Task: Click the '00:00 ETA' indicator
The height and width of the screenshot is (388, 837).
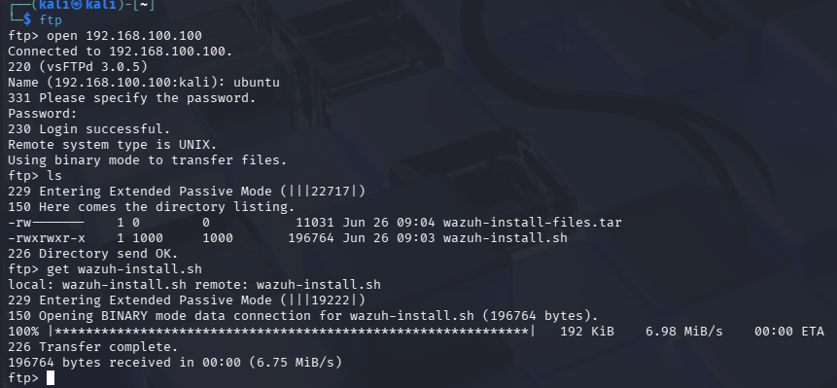Action: pos(789,332)
